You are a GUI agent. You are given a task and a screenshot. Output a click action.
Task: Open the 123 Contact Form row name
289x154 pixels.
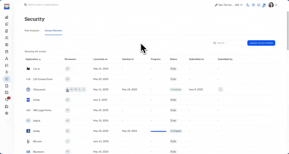point(43,79)
